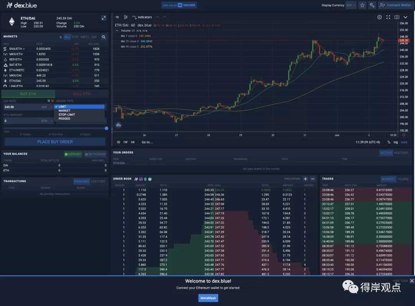Switch to SELL ETH tab

coord(82,94)
